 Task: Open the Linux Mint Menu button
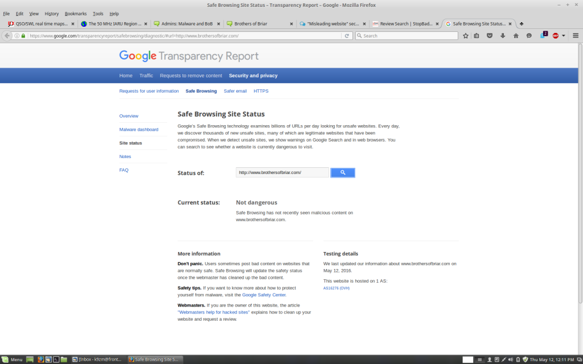coord(13,359)
